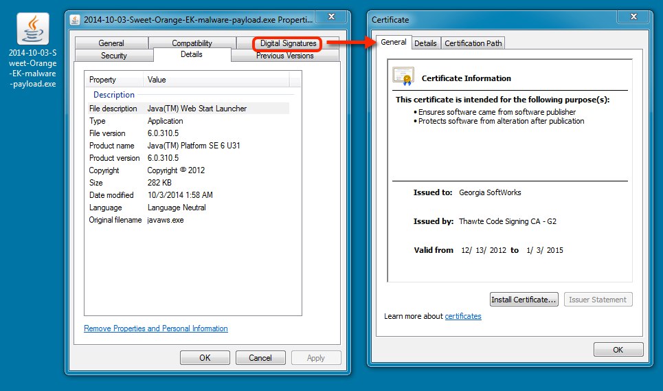Click the Certificate Information heading

coord(466,78)
